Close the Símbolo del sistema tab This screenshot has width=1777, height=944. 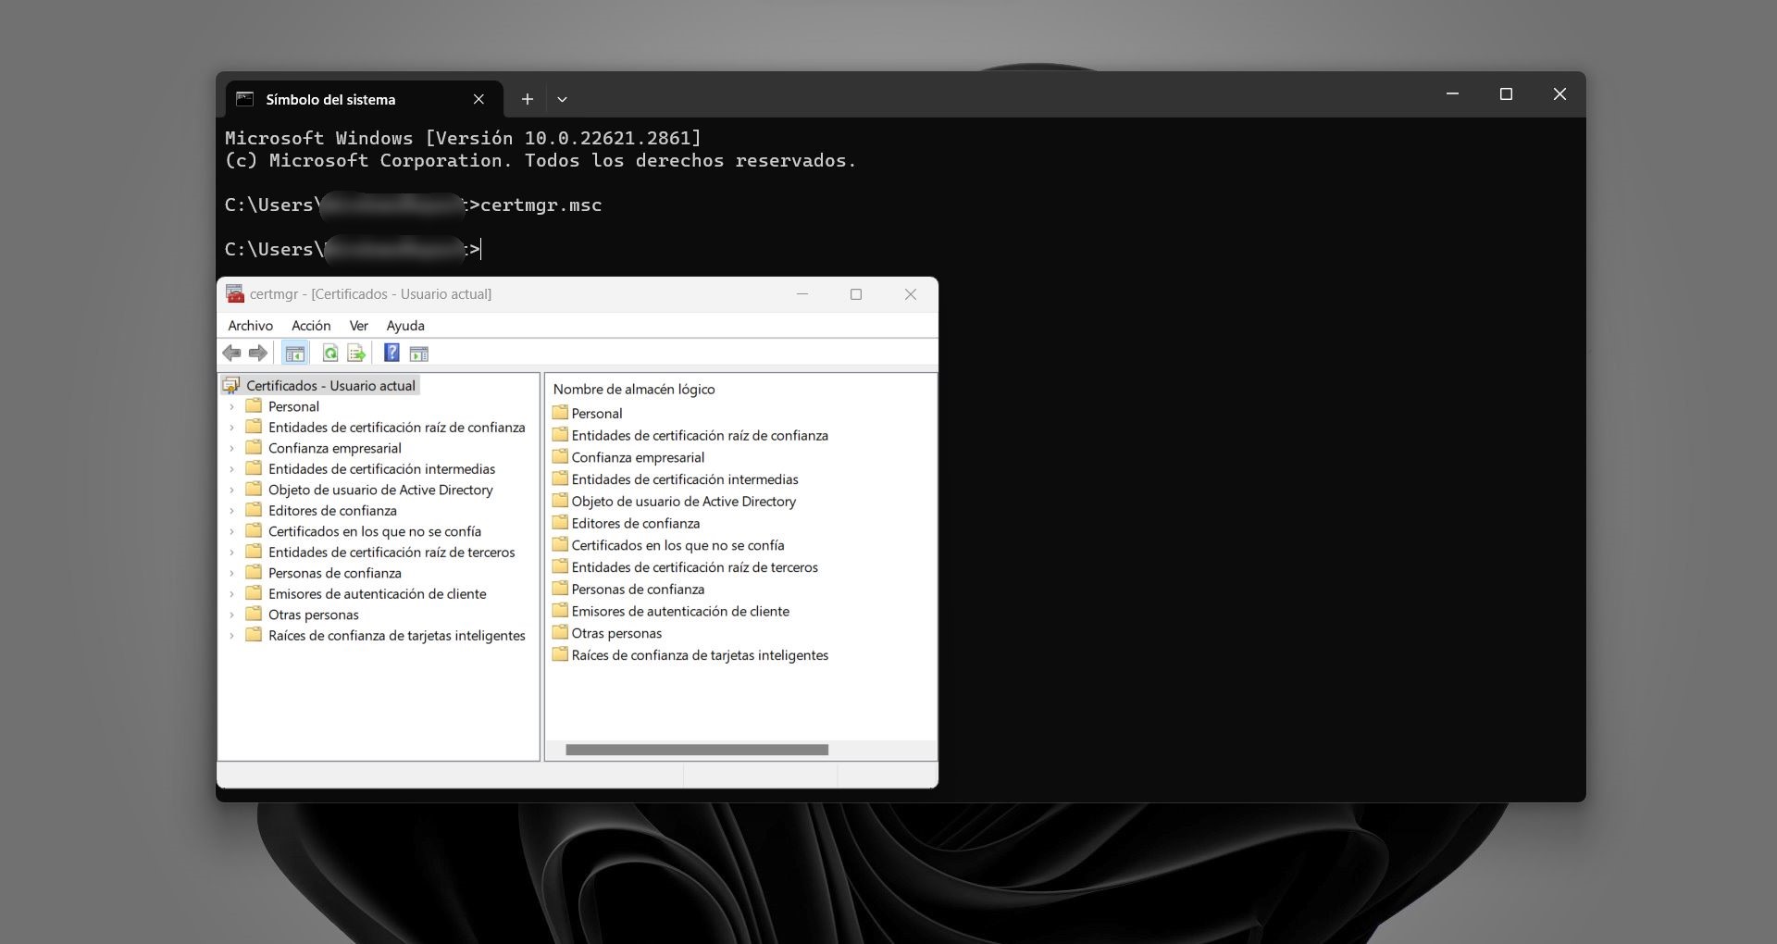[478, 99]
